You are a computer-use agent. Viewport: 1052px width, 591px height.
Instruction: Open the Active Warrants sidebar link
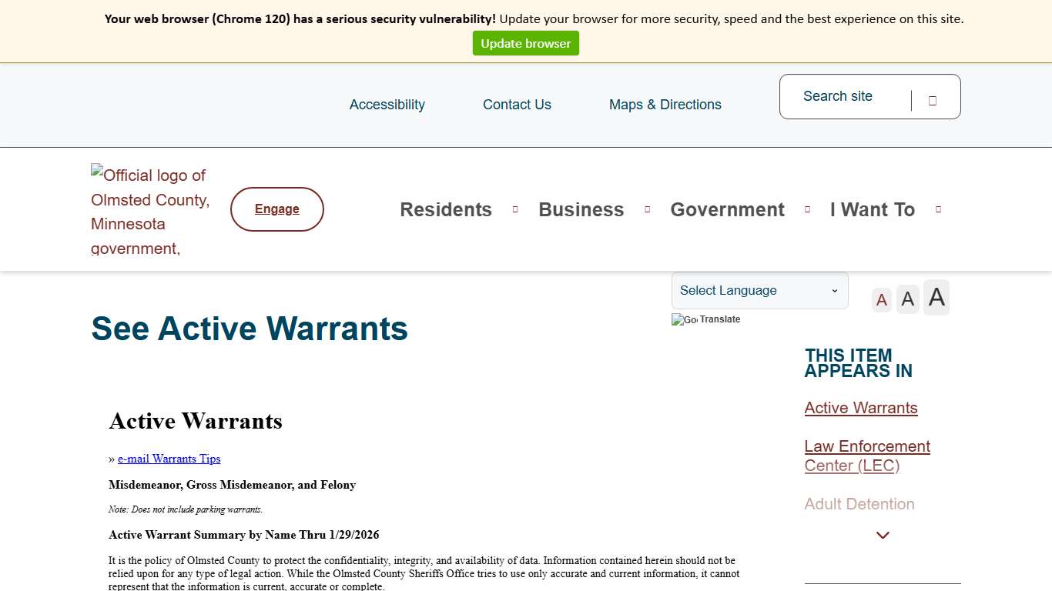(x=861, y=408)
